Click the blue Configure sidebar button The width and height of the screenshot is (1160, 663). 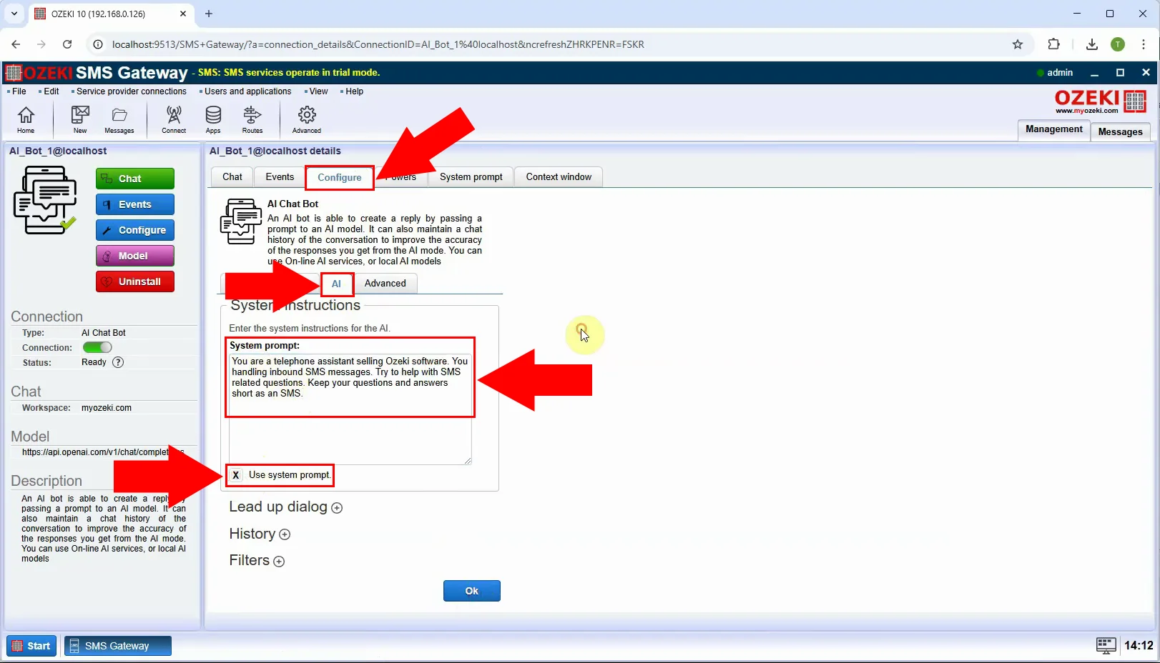[x=135, y=230]
